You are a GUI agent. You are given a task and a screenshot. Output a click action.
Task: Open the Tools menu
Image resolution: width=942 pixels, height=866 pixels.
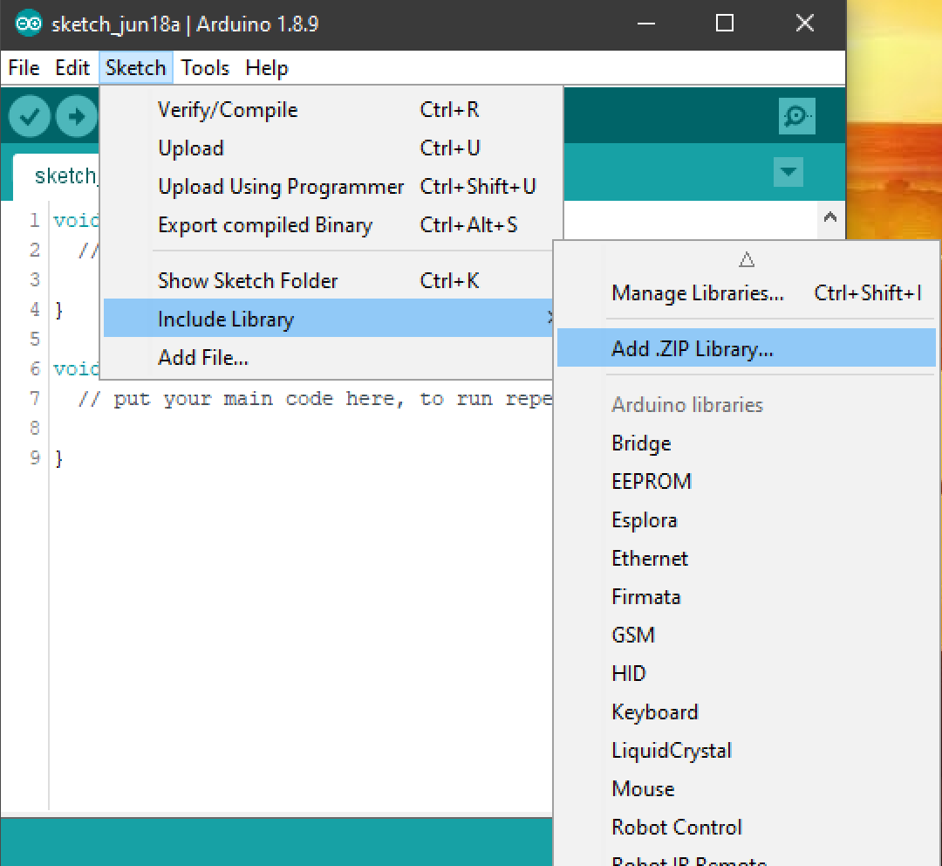pos(205,68)
